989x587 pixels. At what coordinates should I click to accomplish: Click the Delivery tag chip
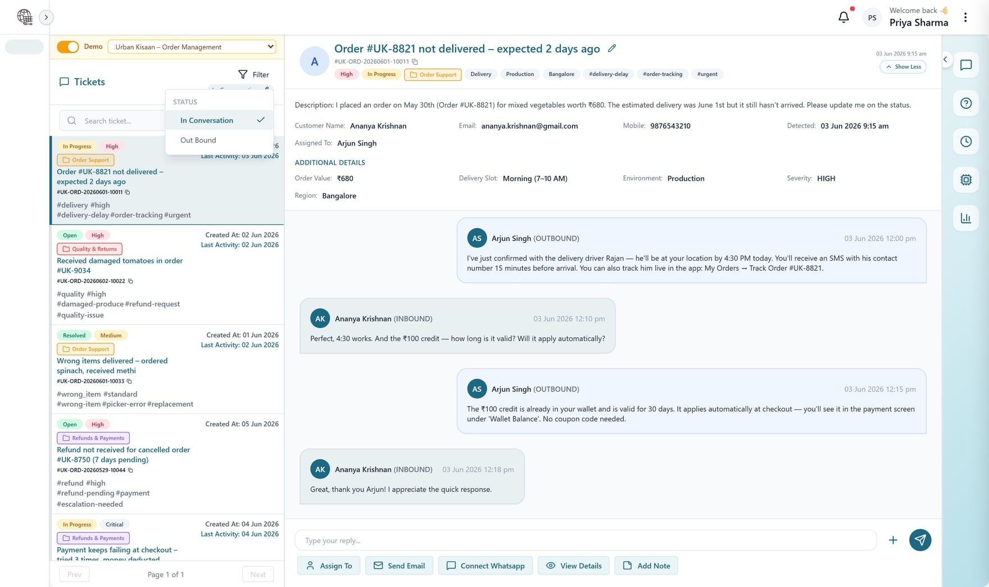click(480, 74)
